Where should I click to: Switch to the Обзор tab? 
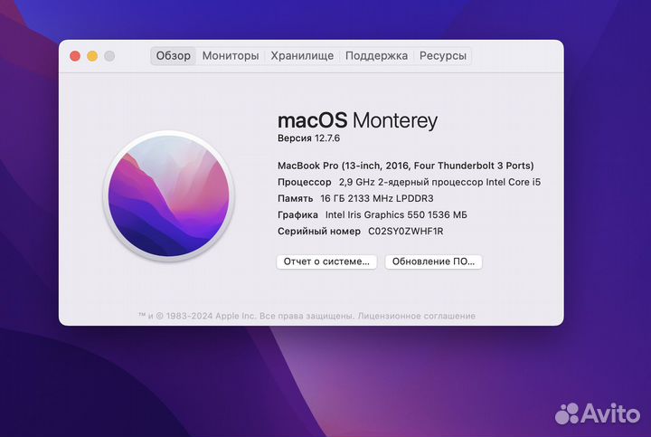pos(173,56)
